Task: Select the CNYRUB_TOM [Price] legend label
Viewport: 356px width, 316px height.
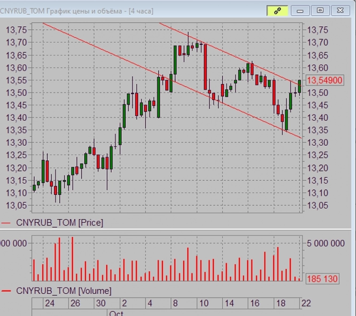Action: 60,222
